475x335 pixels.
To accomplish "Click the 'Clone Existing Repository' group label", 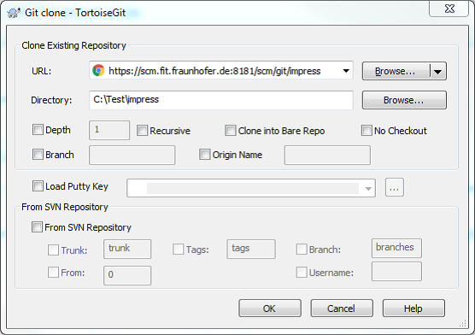I will (73, 45).
